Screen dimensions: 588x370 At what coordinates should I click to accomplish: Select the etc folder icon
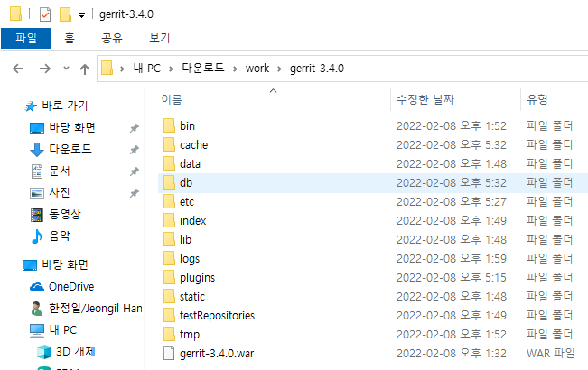(x=169, y=201)
